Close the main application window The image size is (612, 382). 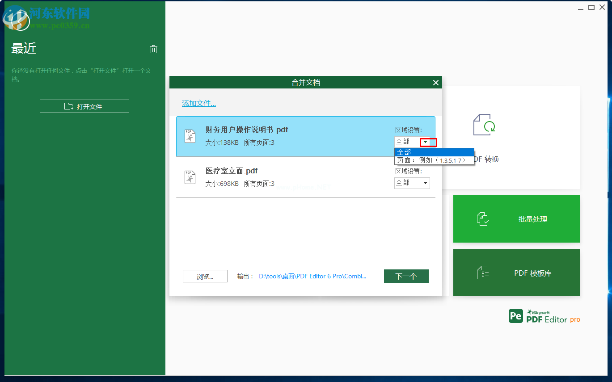pyautogui.click(x=602, y=7)
